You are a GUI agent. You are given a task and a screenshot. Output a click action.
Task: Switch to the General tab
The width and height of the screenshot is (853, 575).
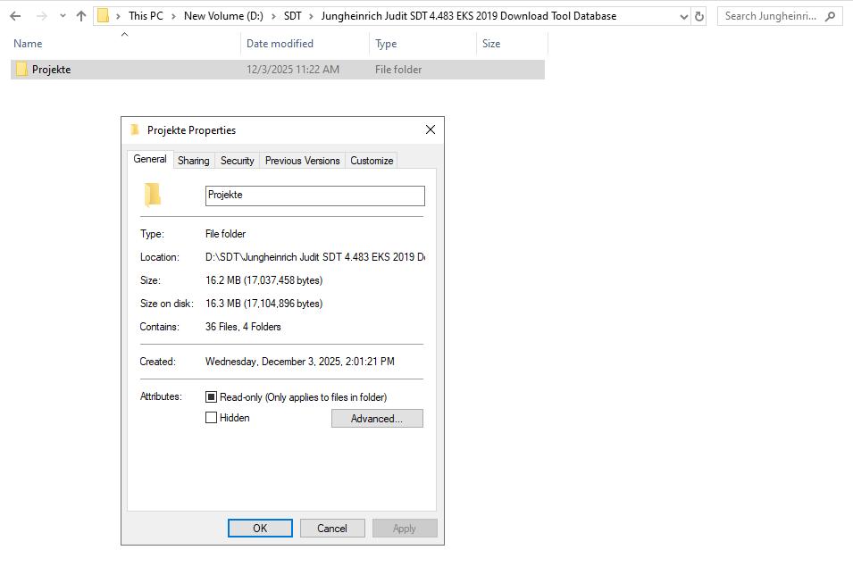click(x=150, y=159)
